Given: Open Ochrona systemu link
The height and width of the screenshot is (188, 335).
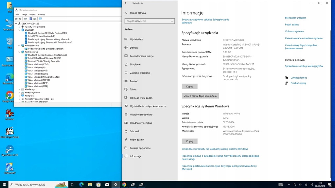Looking at the screenshot, I should pos(294,31).
